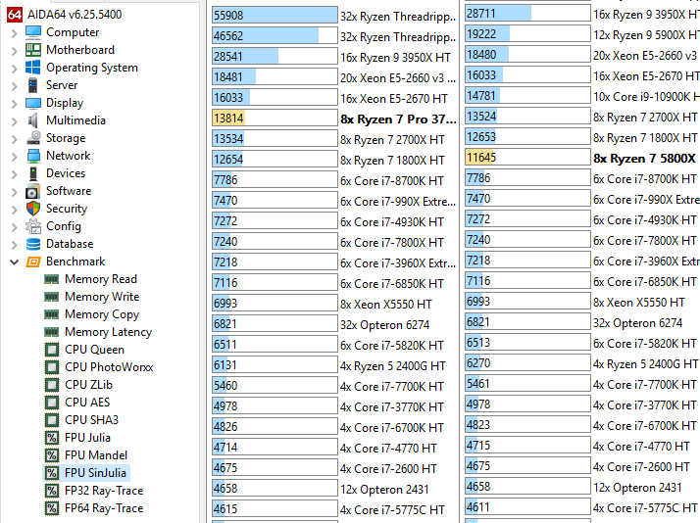Open the CPU ZLib benchmark

[x=89, y=385]
